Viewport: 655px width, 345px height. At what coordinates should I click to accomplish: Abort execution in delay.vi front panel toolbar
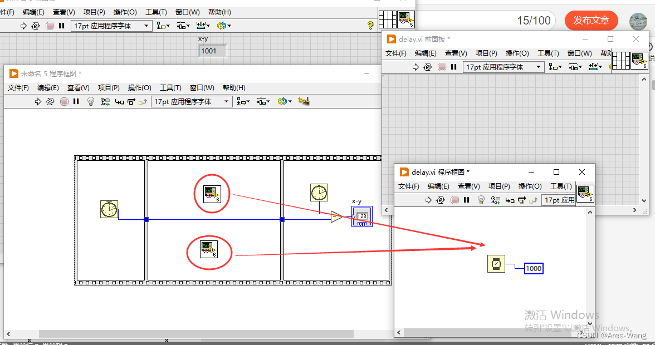point(442,67)
